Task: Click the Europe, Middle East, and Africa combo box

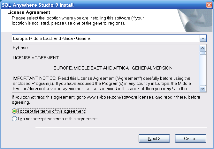Action: click(x=105, y=38)
